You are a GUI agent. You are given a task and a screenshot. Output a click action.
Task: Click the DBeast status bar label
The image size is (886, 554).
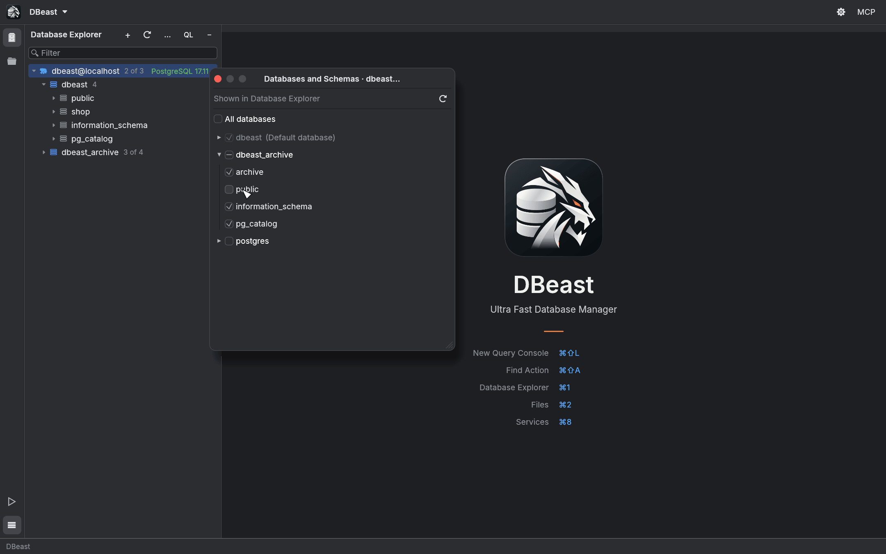coord(18,547)
